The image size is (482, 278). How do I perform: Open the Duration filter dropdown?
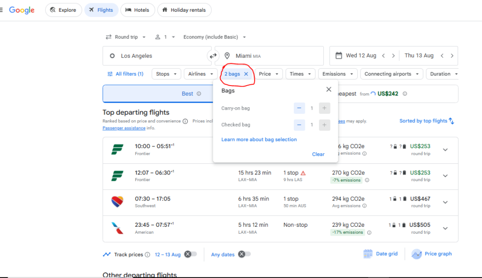point(443,74)
